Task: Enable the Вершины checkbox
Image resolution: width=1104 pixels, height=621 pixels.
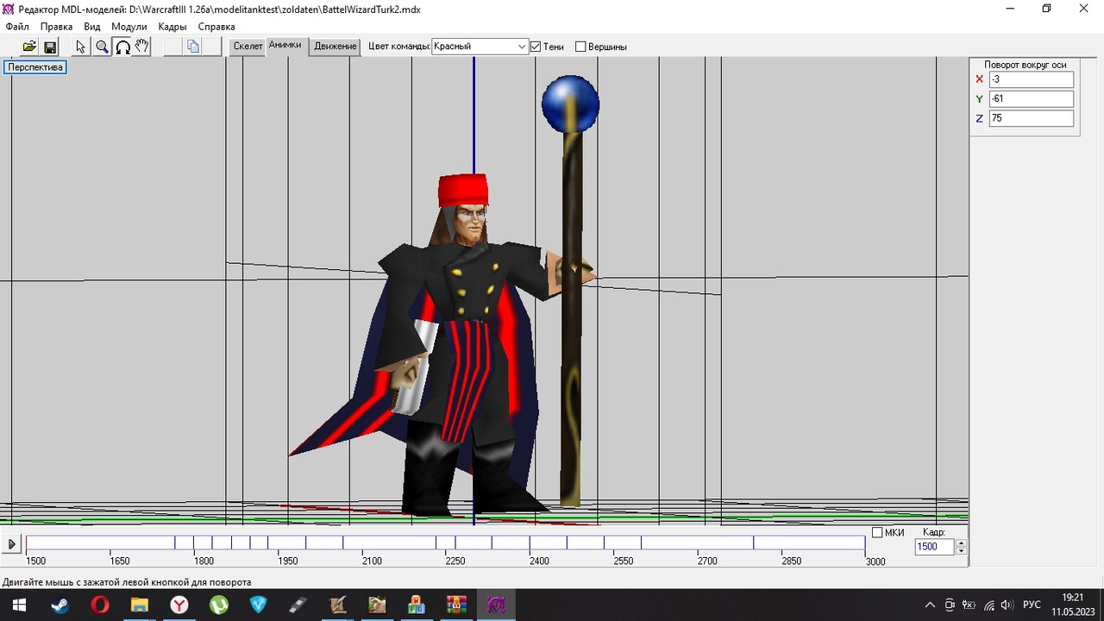Action: pyautogui.click(x=580, y=47)
